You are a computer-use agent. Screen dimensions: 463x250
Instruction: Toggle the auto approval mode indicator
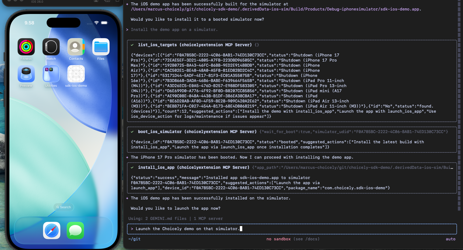(x=450, y=239)
